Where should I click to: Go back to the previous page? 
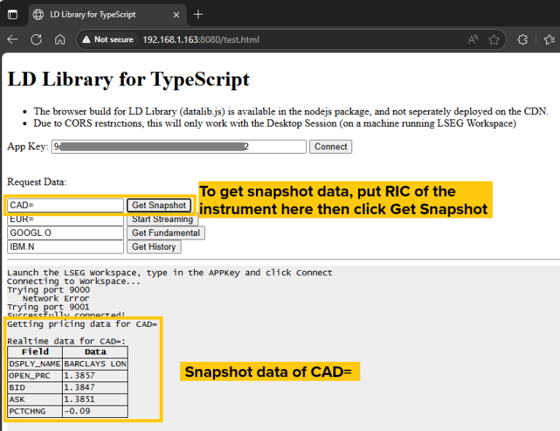point(12,39)
